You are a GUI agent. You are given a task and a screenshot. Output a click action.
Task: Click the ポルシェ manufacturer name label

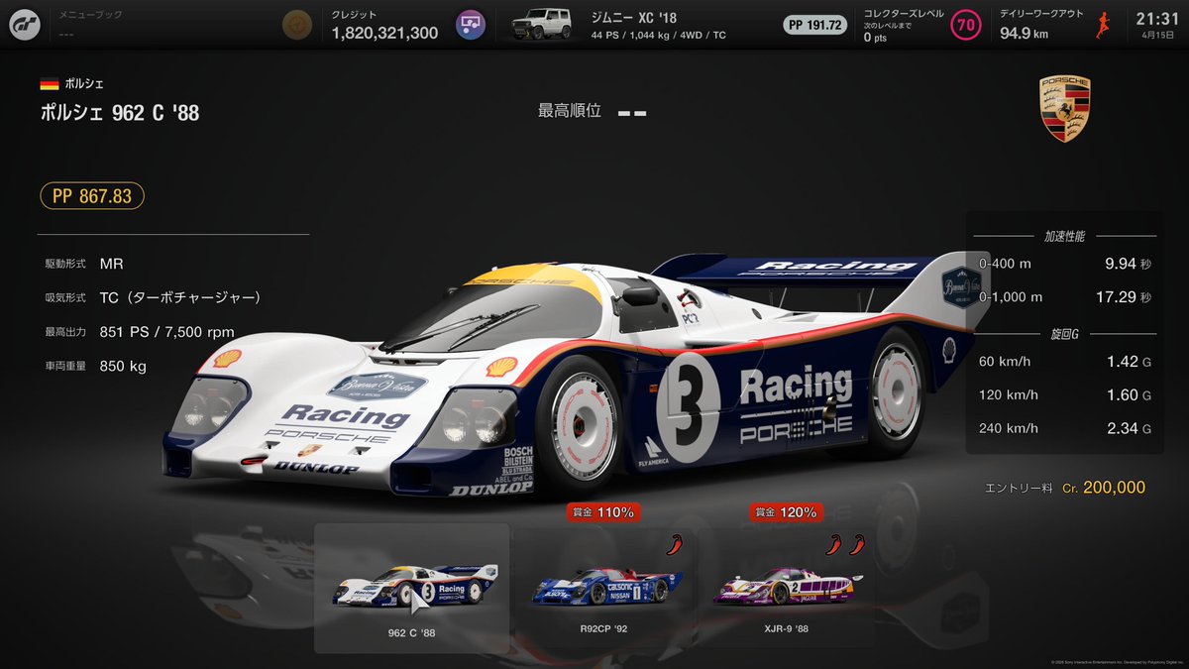point(84,84)
